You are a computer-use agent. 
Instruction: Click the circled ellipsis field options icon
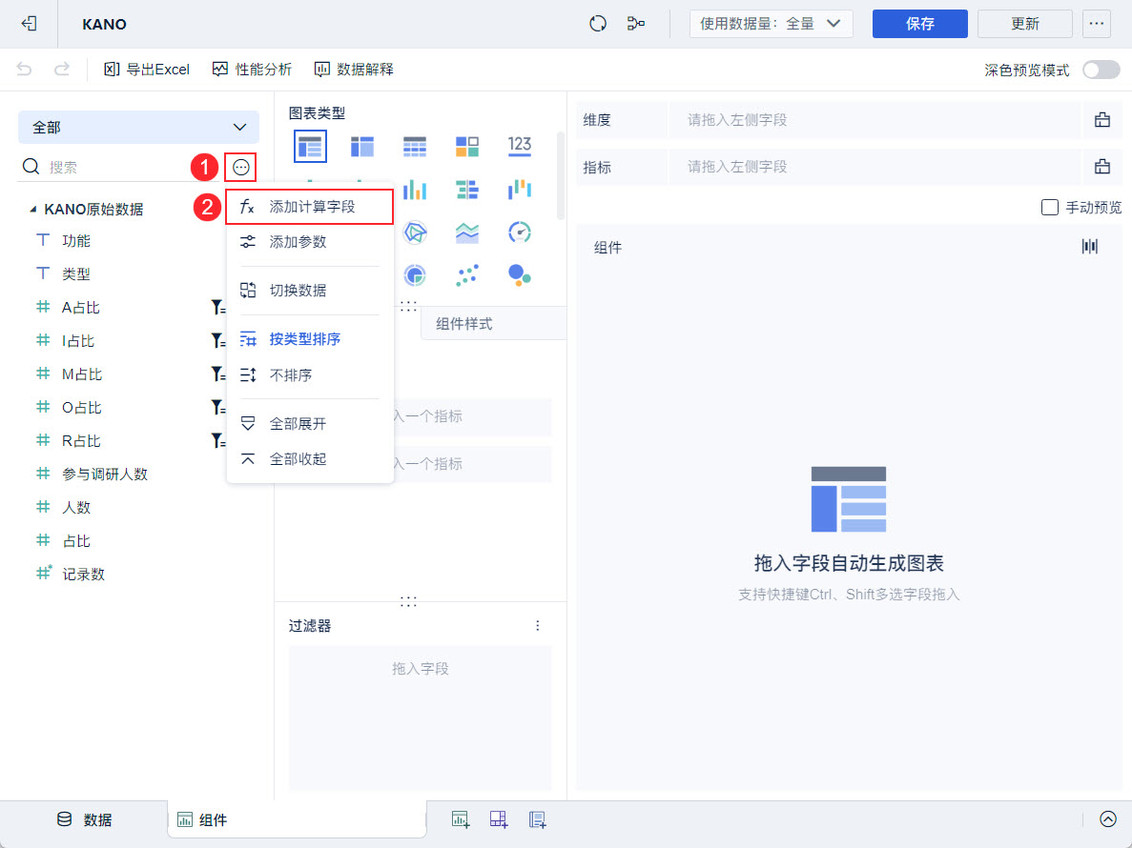tap(241, 168)
